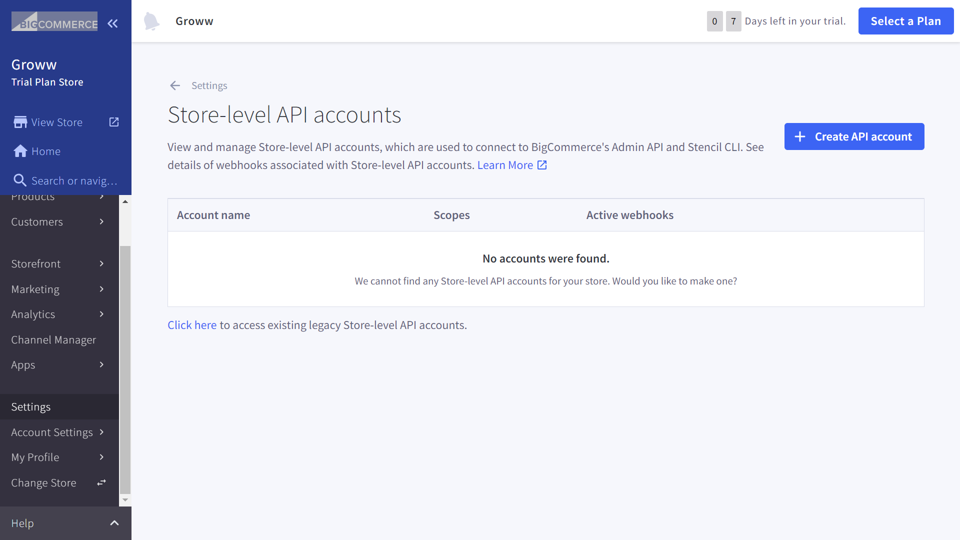Click the search magnifier icon
The height and width of the screenshot is (540, 960).
[x=19, y=180]
